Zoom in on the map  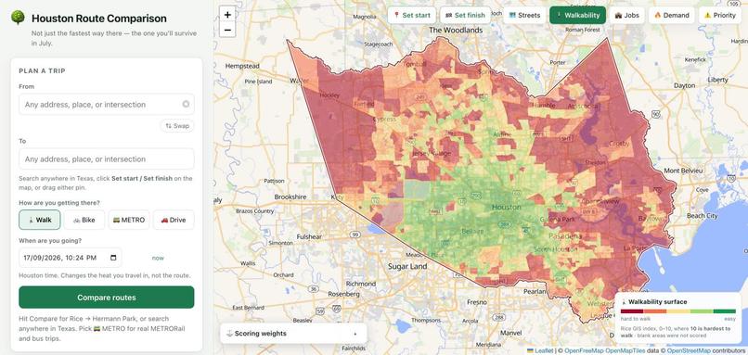[x=227, y=15]
